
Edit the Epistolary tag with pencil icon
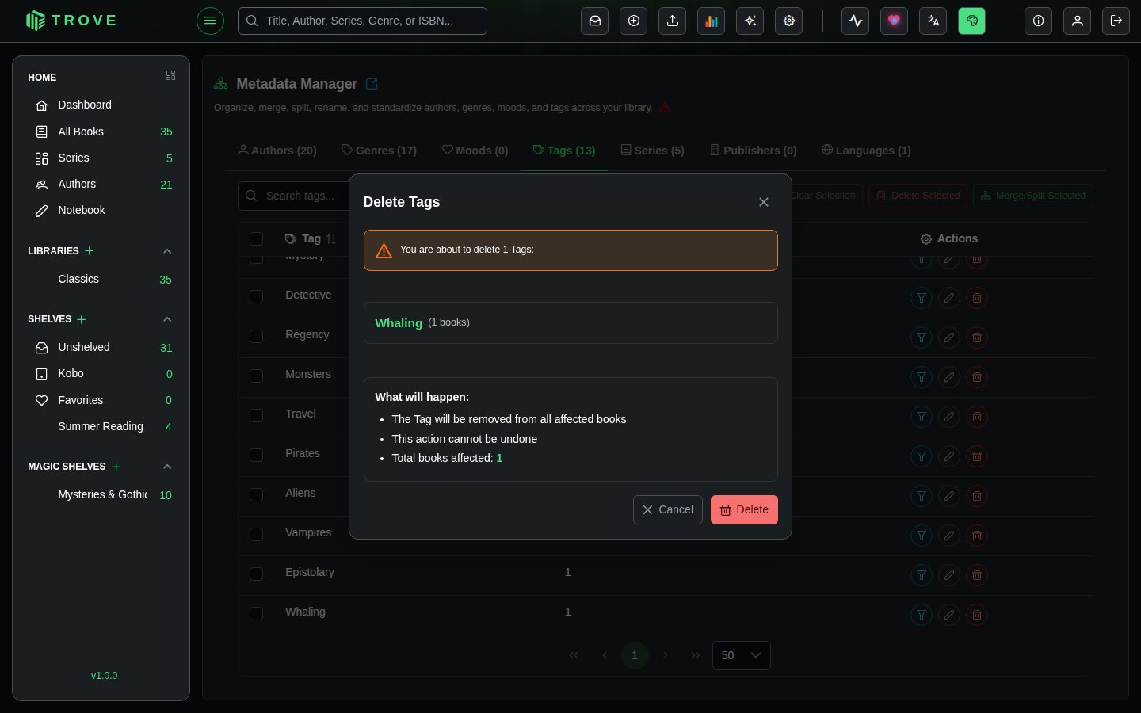click(949, 575)
